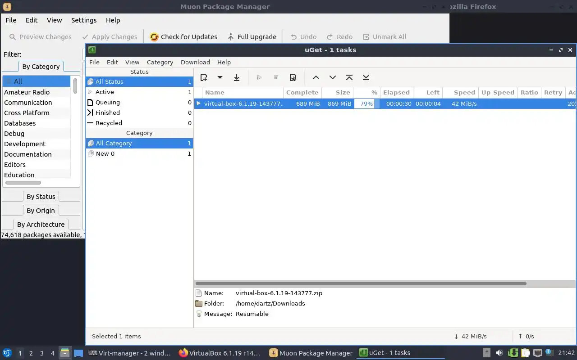The width and height of the screenshot is (577, 360).
Task: Select virtual-box-6.1.19-143777 download row name
Action: tap(243, 103)
